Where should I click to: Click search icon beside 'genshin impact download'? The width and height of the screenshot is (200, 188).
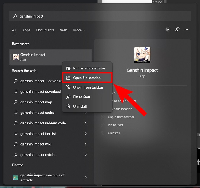click(16, 91)
